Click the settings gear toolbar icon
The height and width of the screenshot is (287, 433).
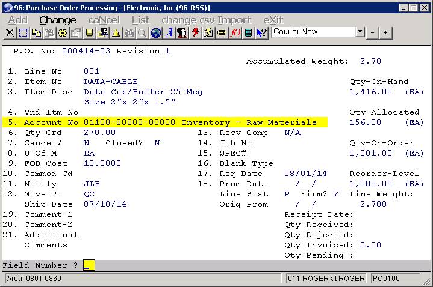[x=63, y=32]
